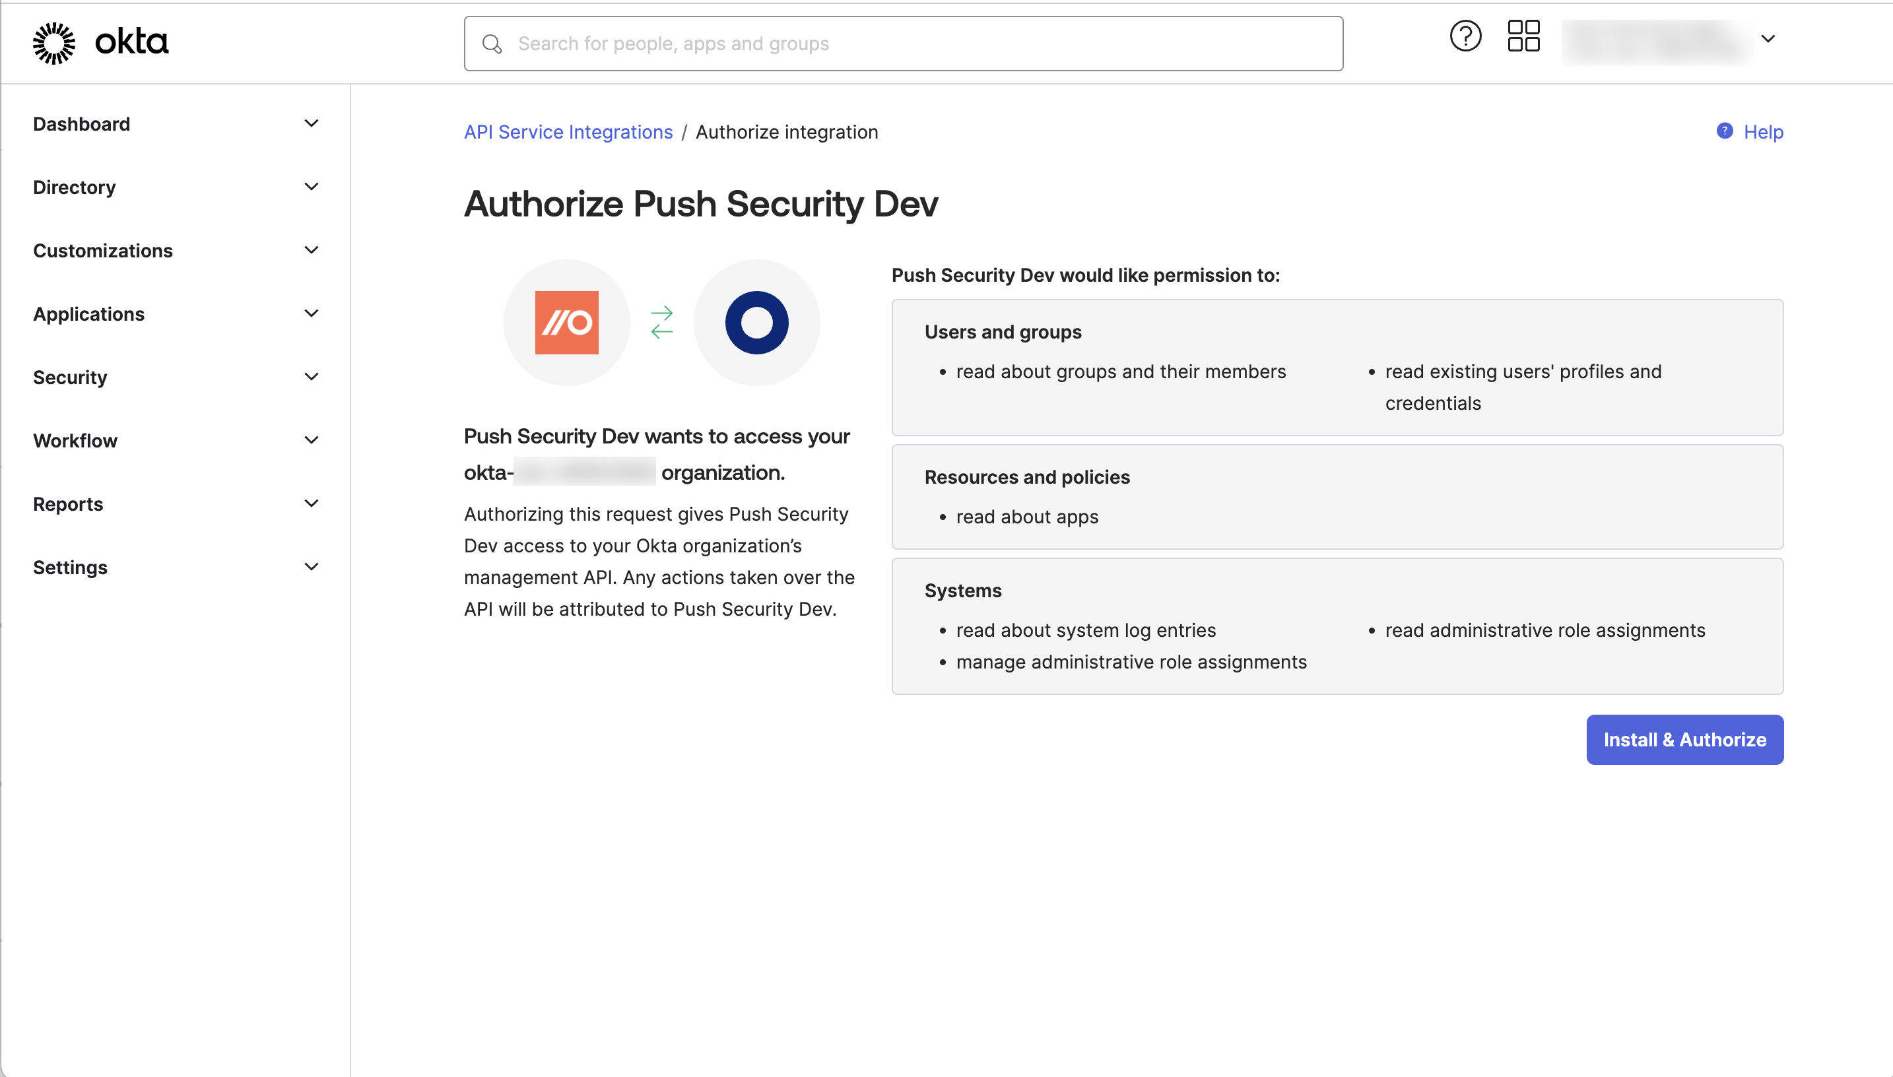Open Customizations in the sidebar

tap(103, 251)
